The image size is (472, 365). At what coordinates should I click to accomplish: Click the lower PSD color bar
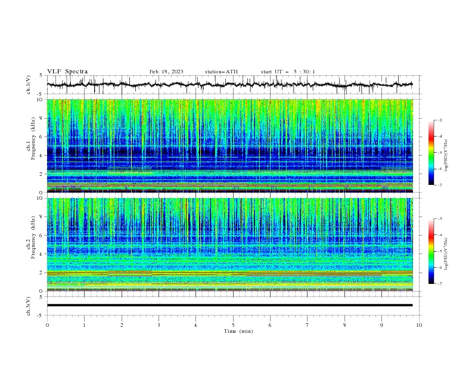pyautogui.click(x=431, y=251)
